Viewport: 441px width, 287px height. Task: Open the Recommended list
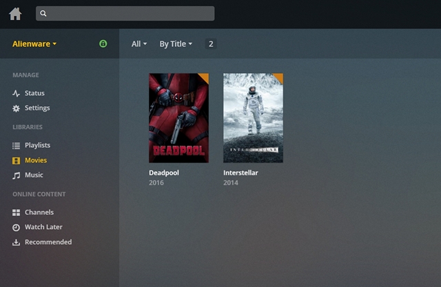[48, 242]
